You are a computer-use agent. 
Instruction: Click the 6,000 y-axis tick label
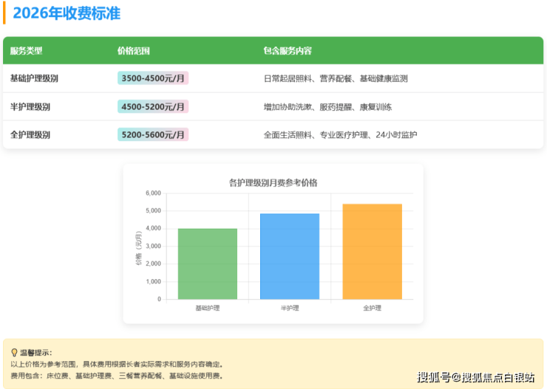(153, 193)
